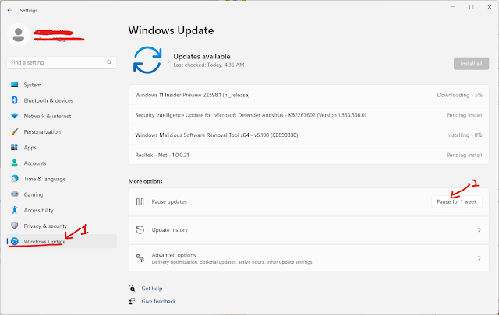Image resolution: width=499 pixels, height=315 pixels.
Task: Click the Network wifi icon in sidebar
Action: coord(15,116)
